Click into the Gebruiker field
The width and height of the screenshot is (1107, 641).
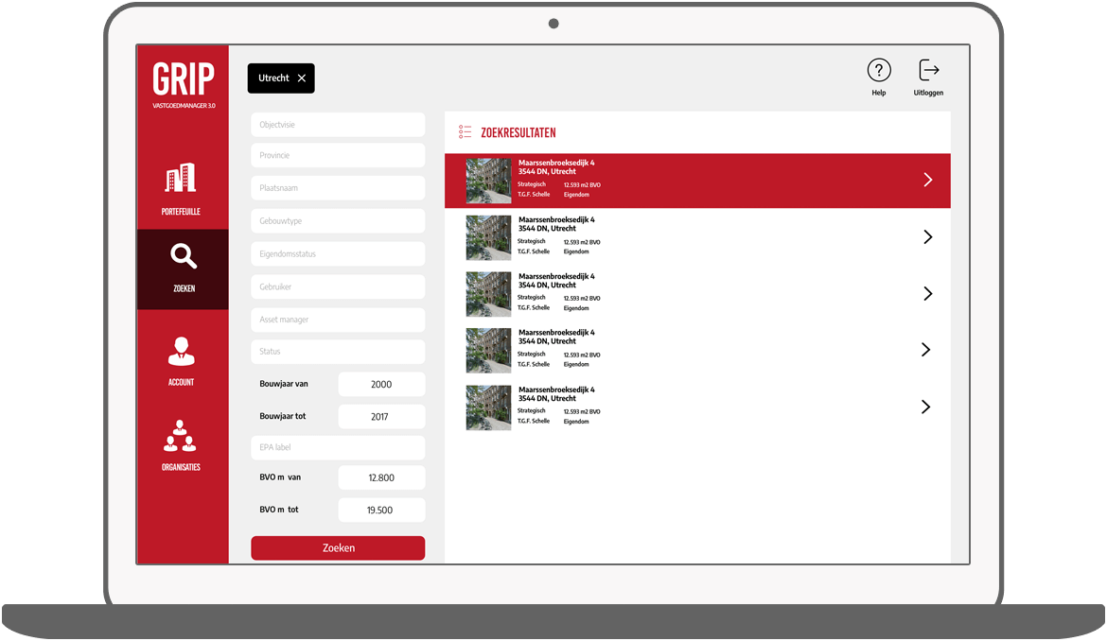pyautogui.click(x=338, y=287)
